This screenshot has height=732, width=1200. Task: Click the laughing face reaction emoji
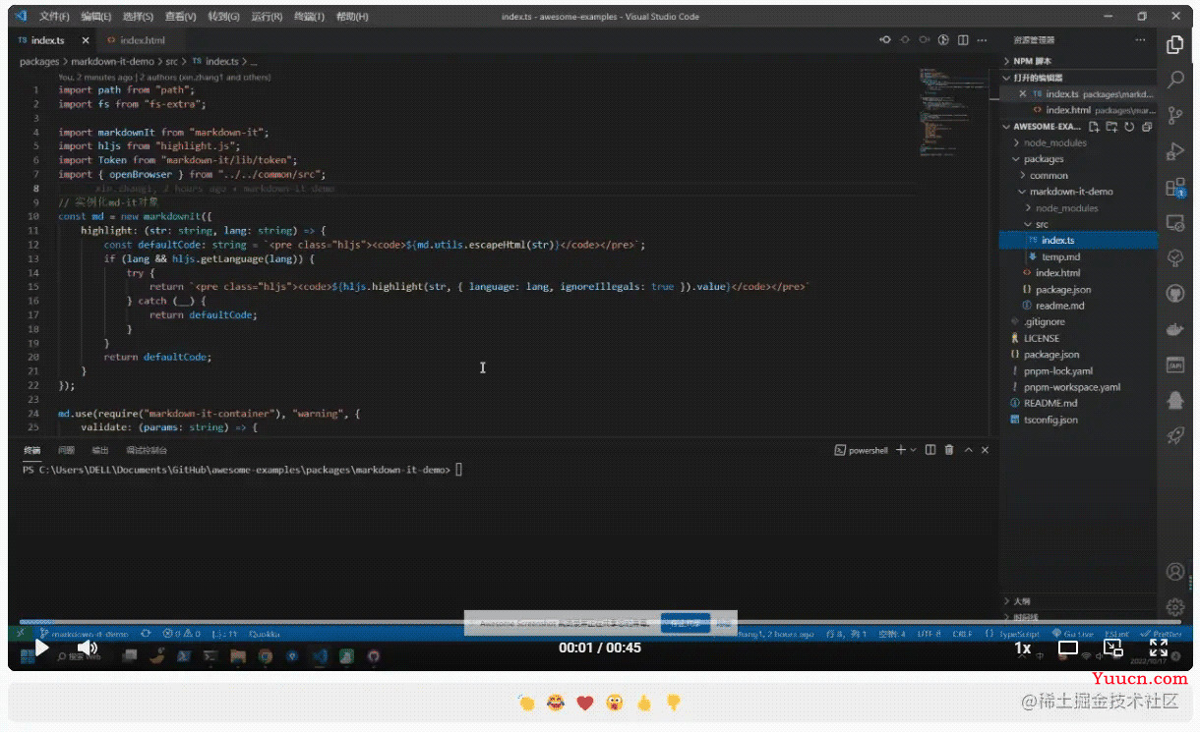[x=557, y=703]
